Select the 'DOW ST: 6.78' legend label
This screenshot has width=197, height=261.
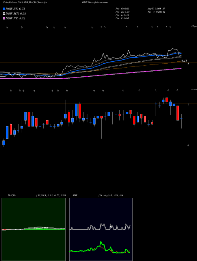point(15,9)
